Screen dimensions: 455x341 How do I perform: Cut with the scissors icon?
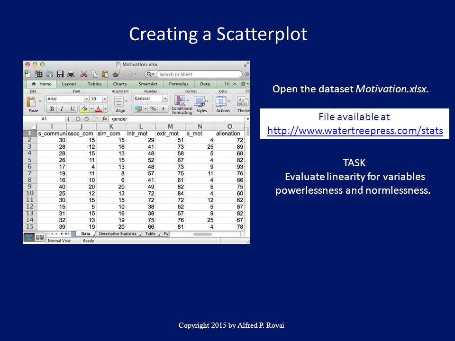[x=83, y=74]
